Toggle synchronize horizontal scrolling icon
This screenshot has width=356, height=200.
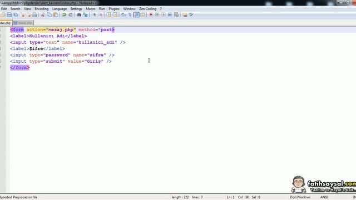pyautogui.click(x=115, y=15)
